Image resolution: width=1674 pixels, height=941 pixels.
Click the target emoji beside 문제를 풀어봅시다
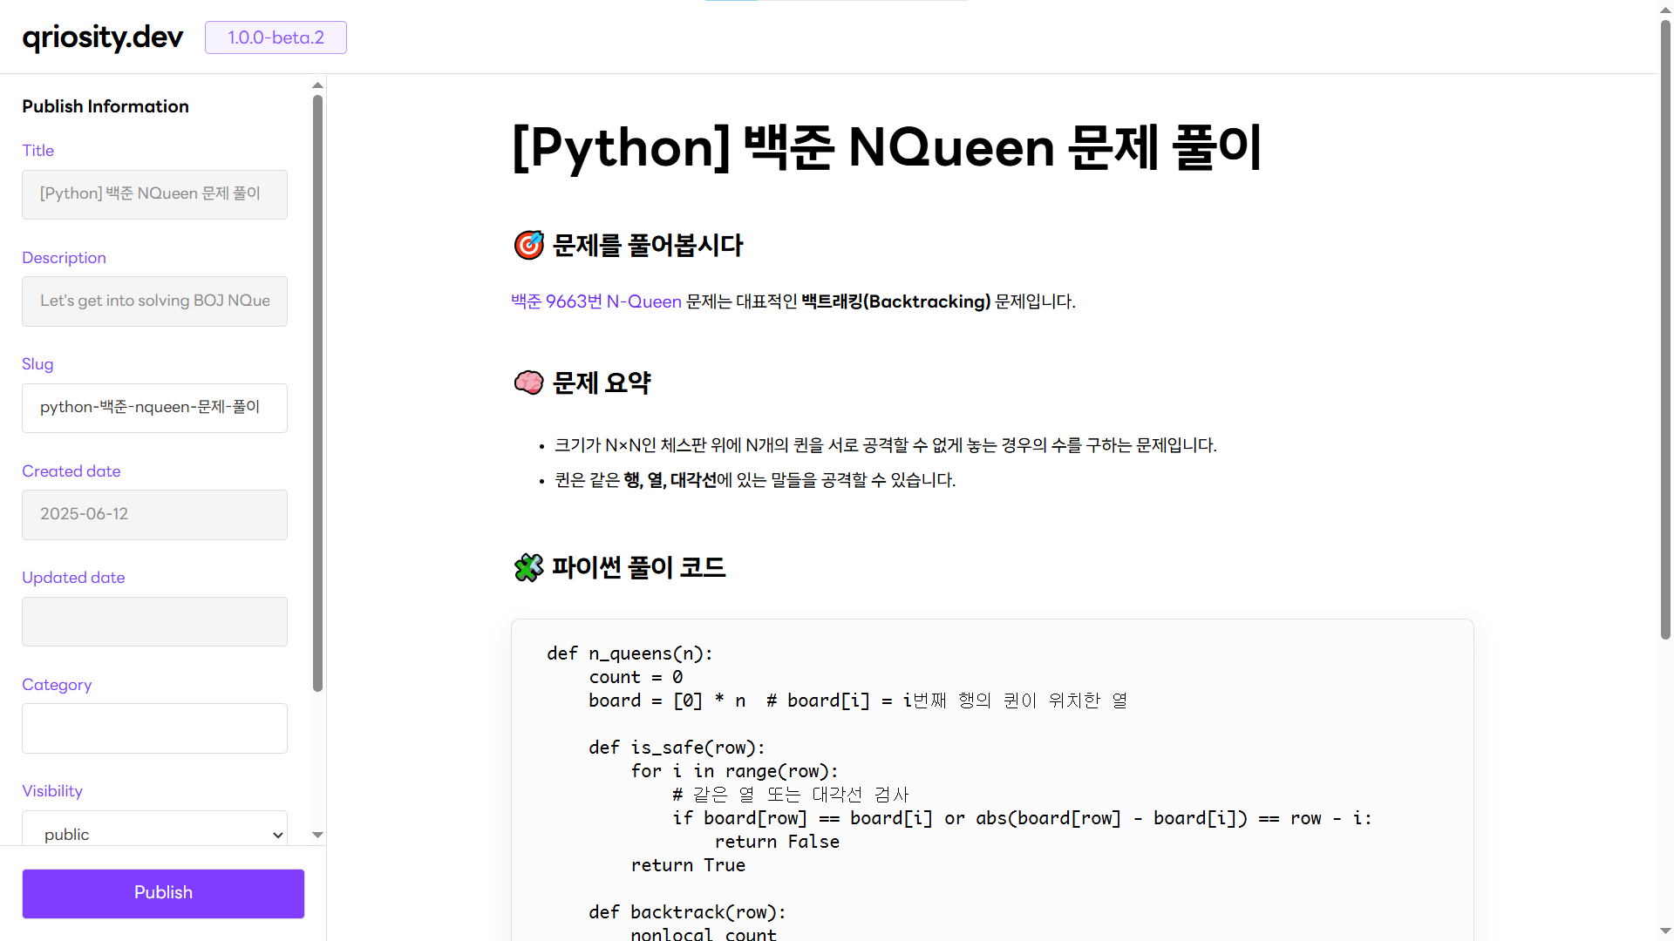tap(529, 246)
